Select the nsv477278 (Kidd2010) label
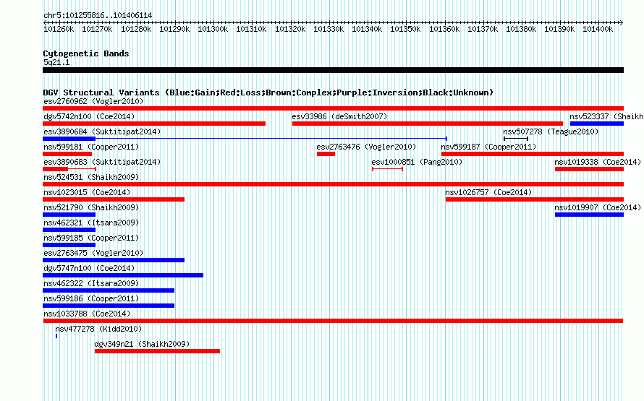 click(98, 329)
